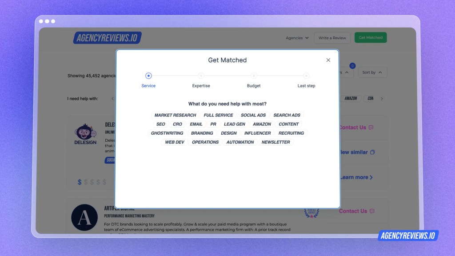The image size is (455, 256).
Task: Select the Budget step circle
Action: point(254,76)
